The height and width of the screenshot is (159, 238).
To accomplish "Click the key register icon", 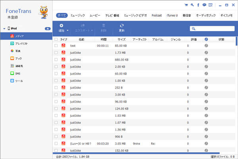I will 192,6.
